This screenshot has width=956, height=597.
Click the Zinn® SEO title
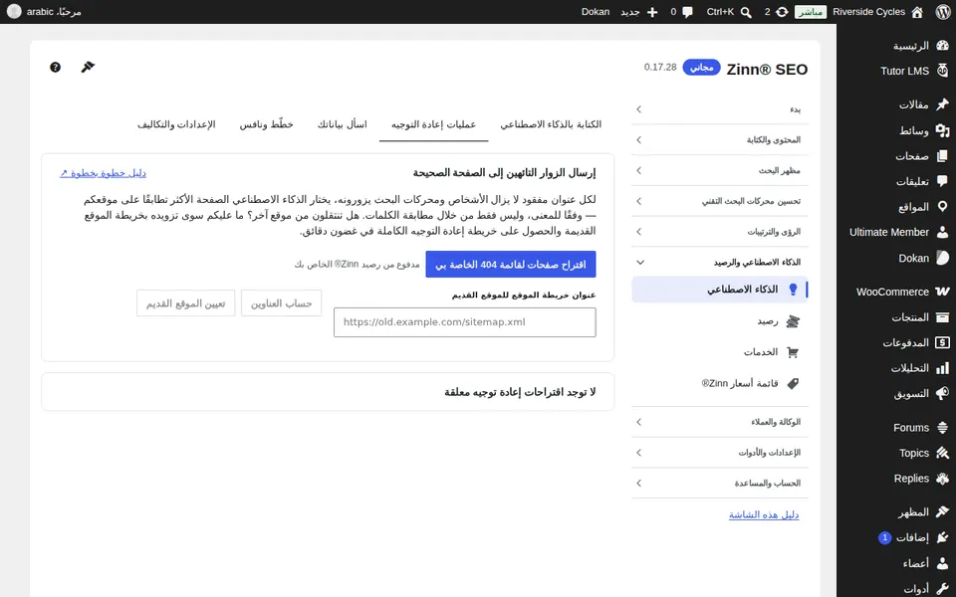click(x=767, y=70)
